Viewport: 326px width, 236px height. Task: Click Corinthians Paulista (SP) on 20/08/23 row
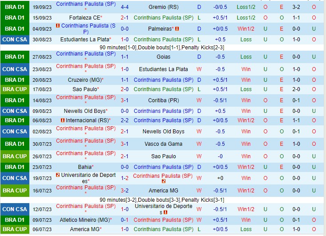pos(163,80)
